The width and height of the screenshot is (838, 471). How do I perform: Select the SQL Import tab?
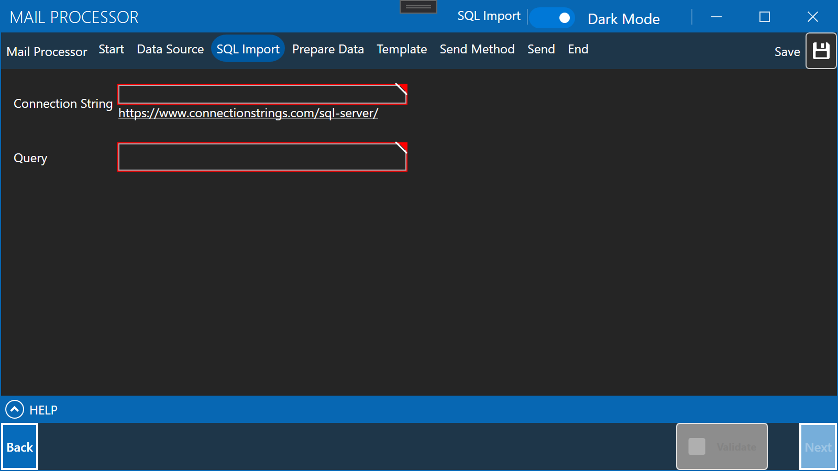248,48
